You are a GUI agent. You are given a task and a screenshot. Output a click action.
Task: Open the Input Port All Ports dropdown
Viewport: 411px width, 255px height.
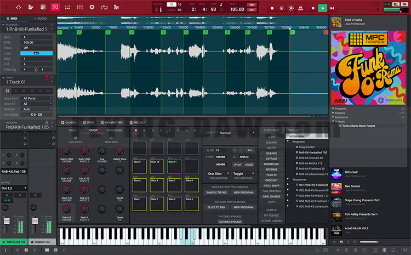36,98
